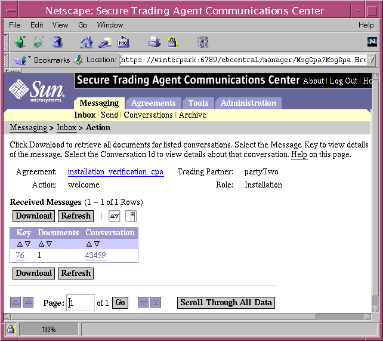Select the Archive sub-tab

pos(193,115)
